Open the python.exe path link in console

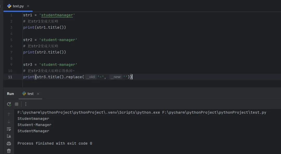click(x=89, y=112)
